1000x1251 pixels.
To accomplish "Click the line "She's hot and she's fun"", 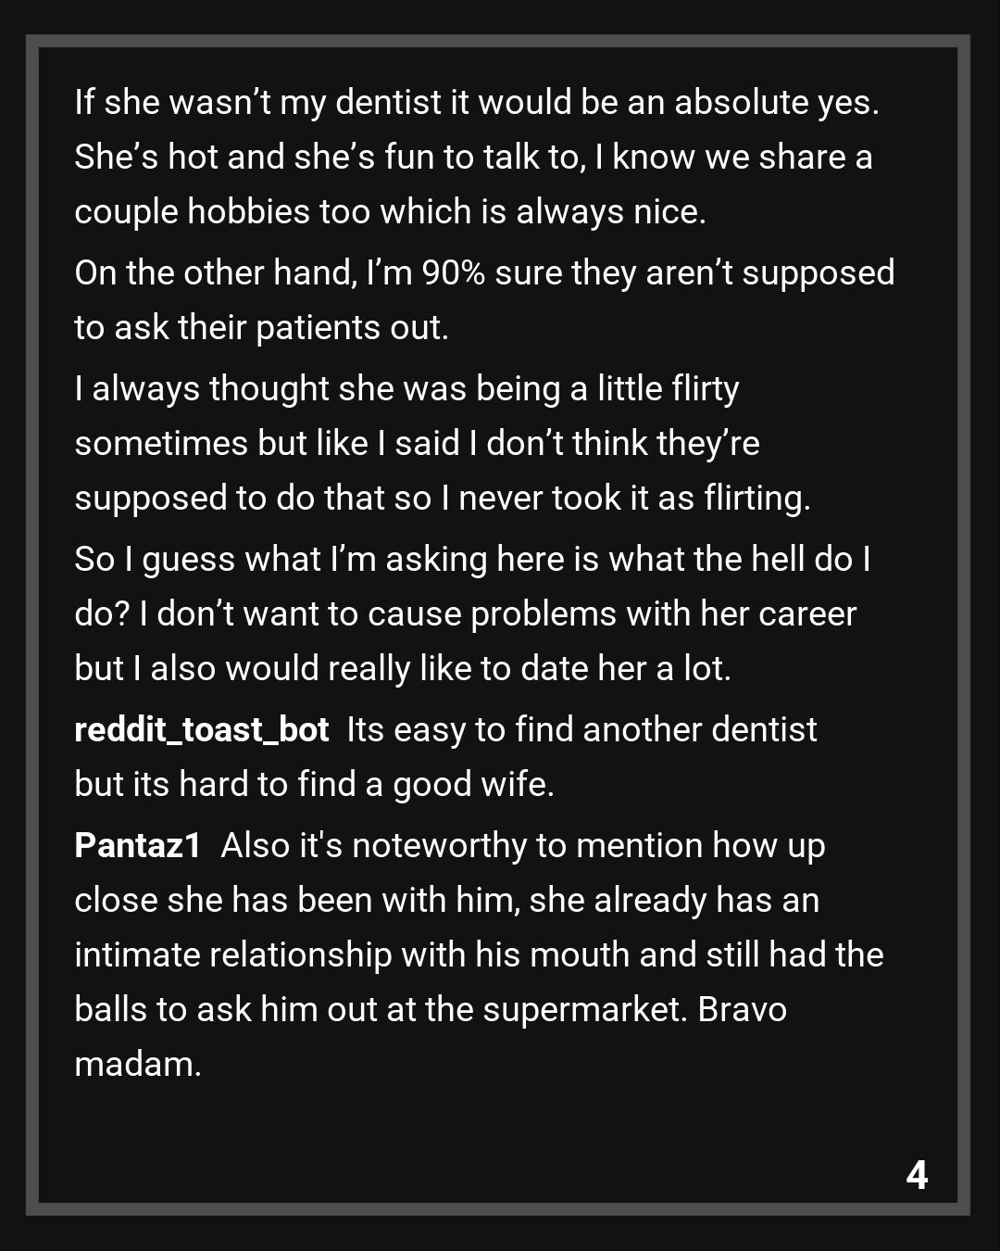I will click(x=472, y=158).
